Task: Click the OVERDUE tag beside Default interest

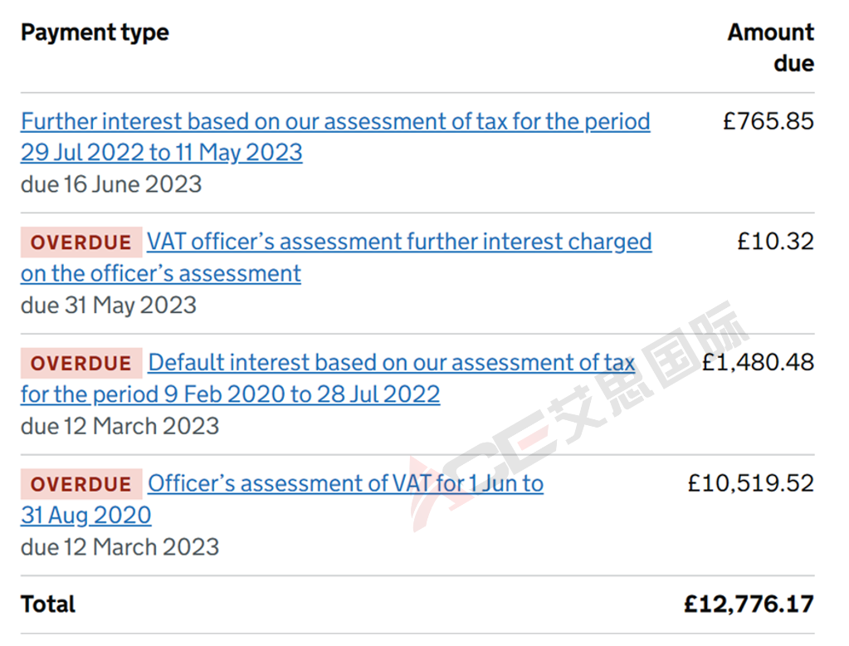Action: 81,363
